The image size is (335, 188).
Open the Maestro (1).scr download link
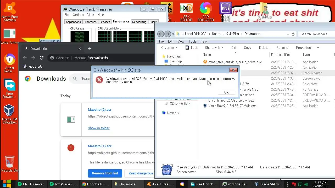(100, 146)
